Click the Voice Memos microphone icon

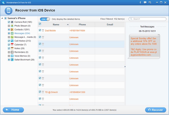12,56
